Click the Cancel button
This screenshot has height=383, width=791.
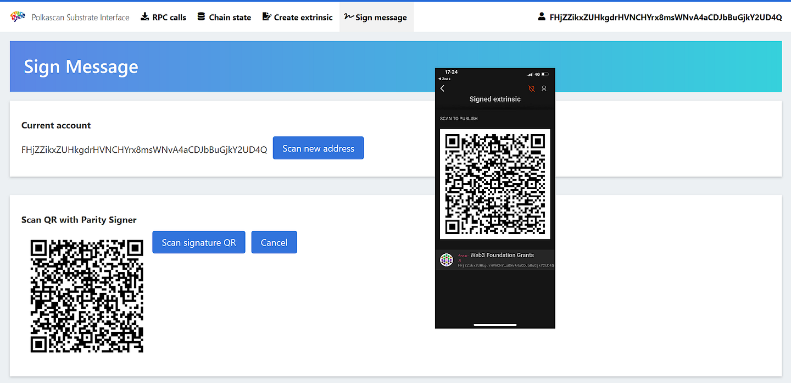[x=274, y=242]
